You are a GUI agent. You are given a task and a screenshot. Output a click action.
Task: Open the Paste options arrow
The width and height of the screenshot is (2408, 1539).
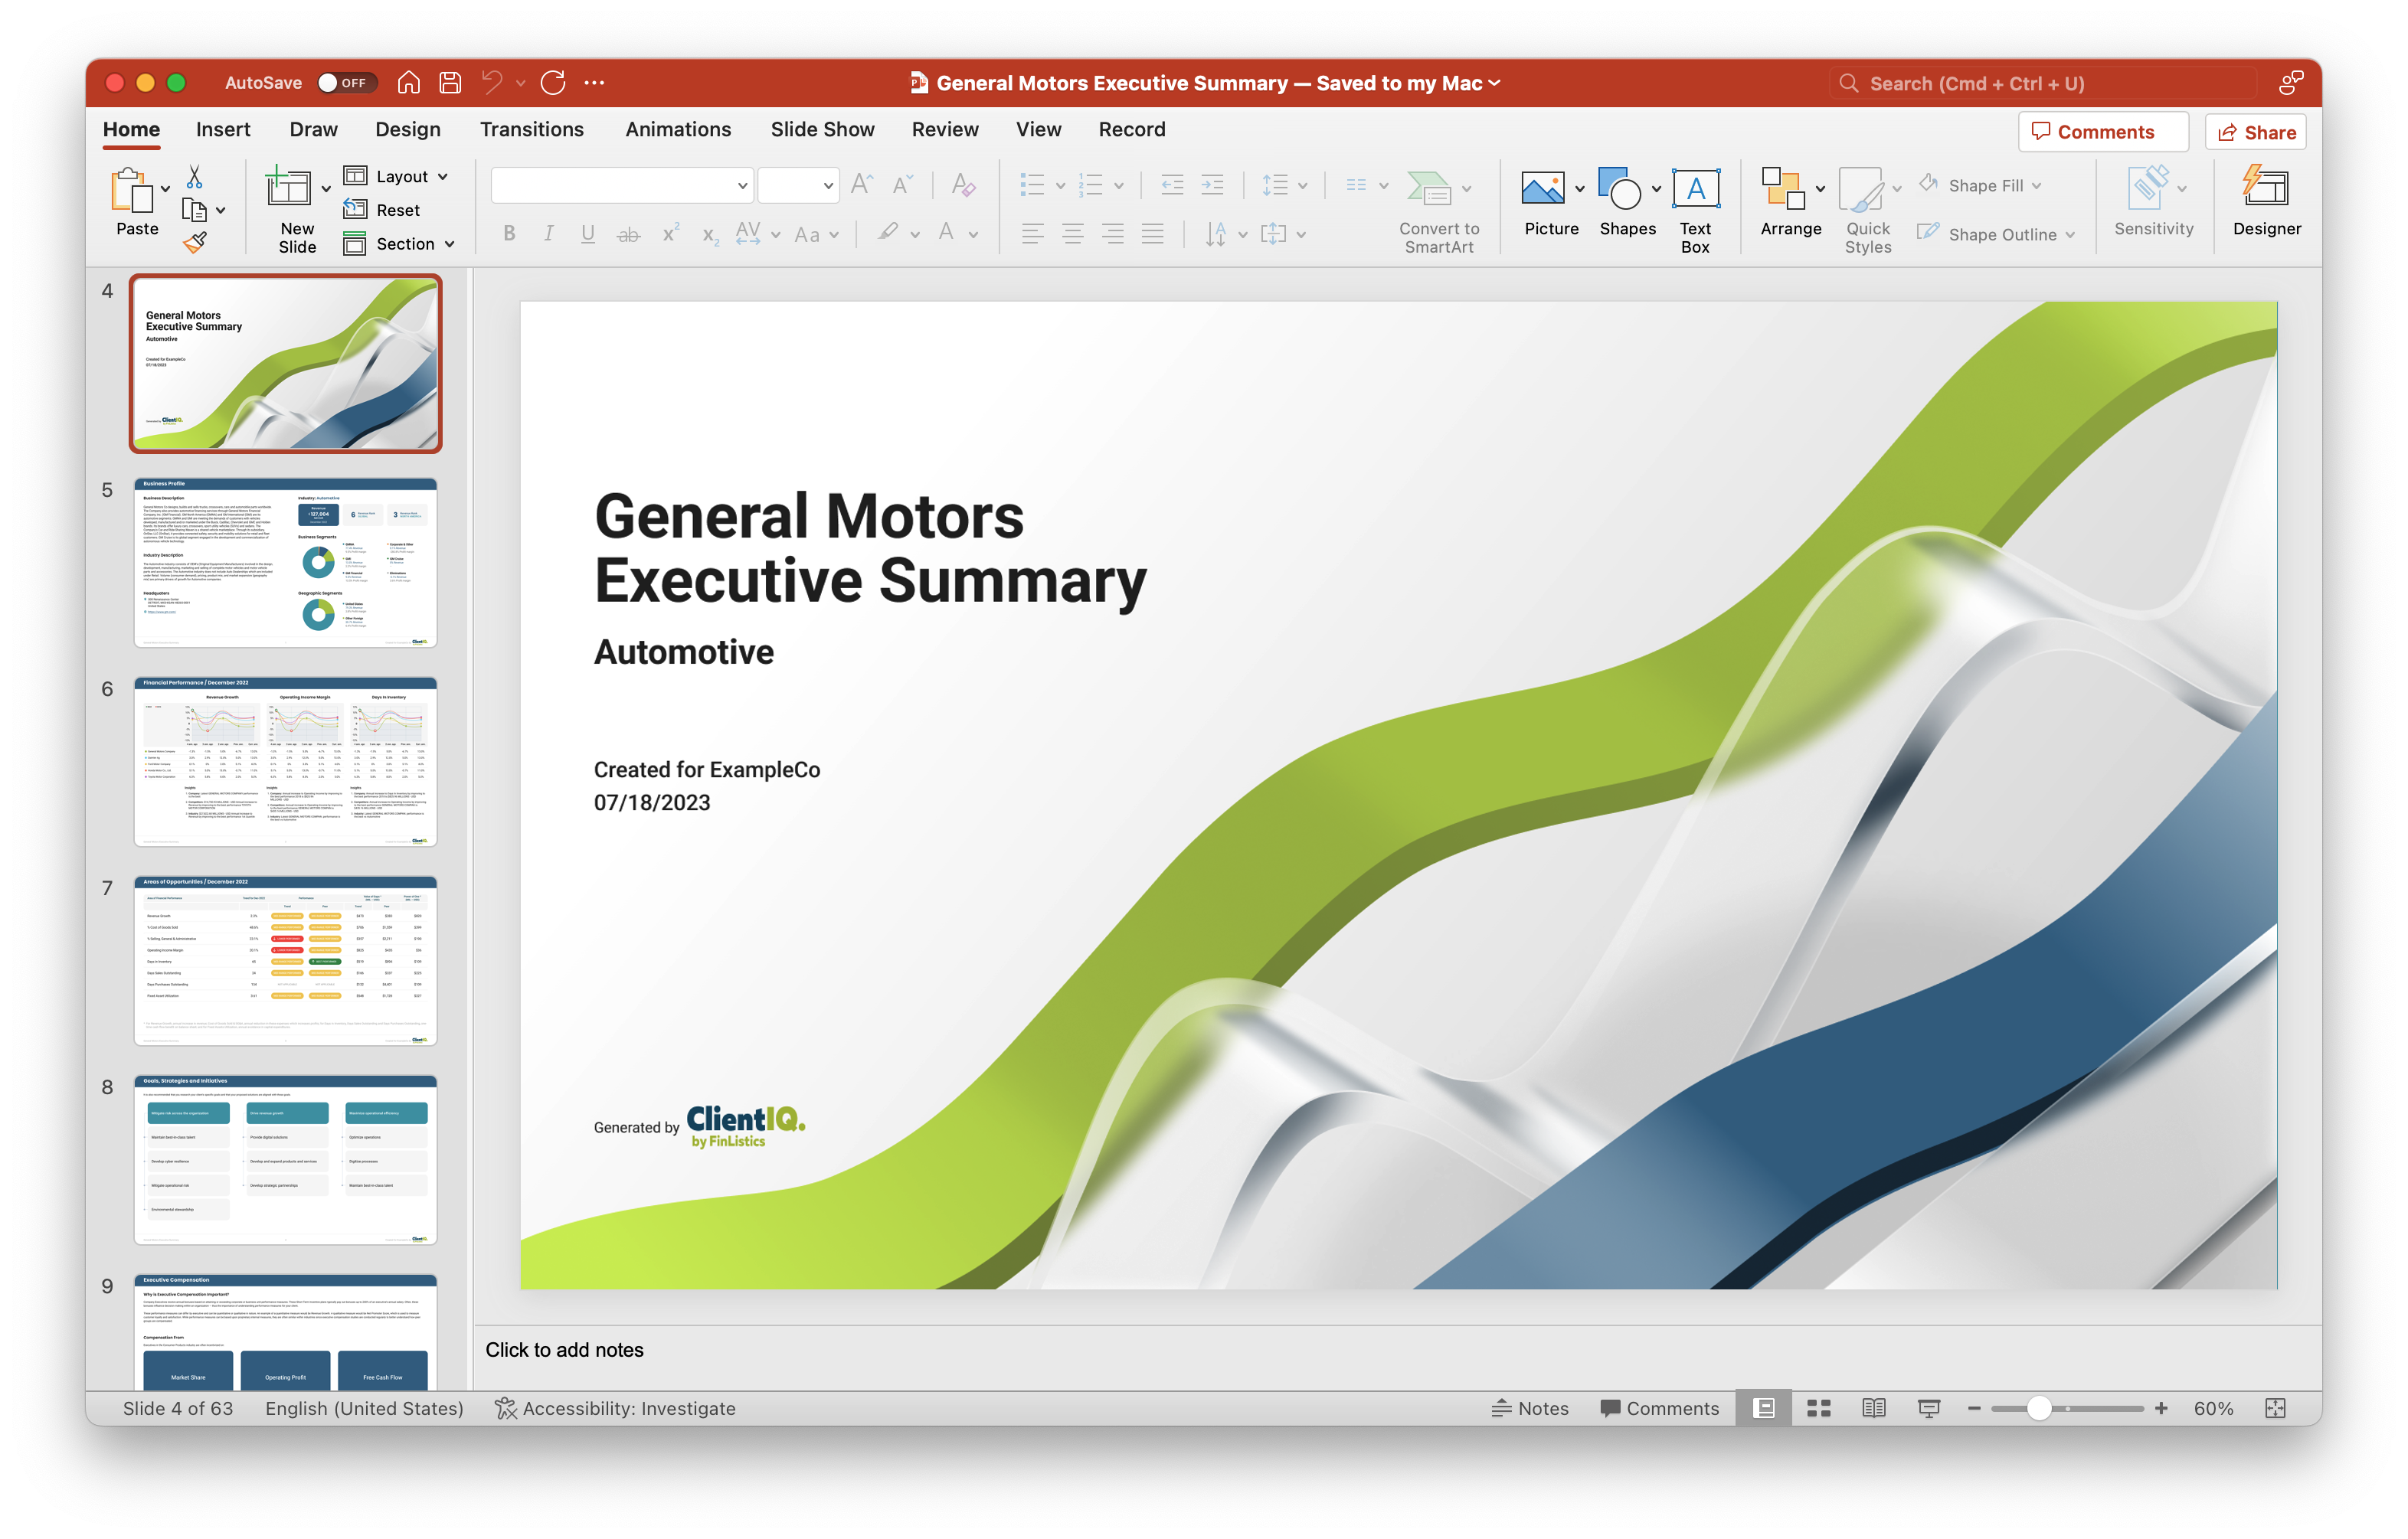[165, 188]
